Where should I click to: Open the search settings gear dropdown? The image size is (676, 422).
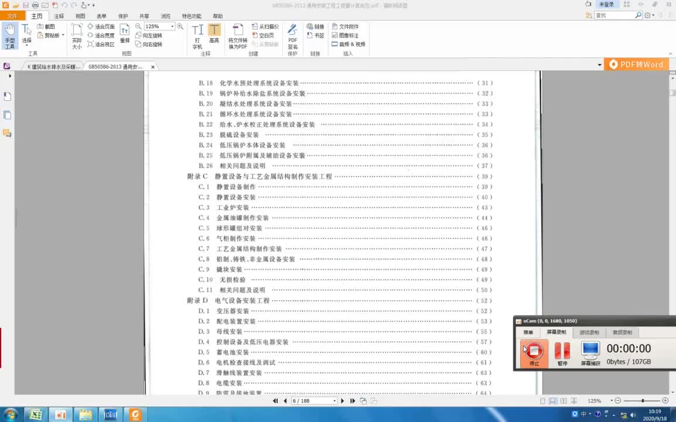649,15
